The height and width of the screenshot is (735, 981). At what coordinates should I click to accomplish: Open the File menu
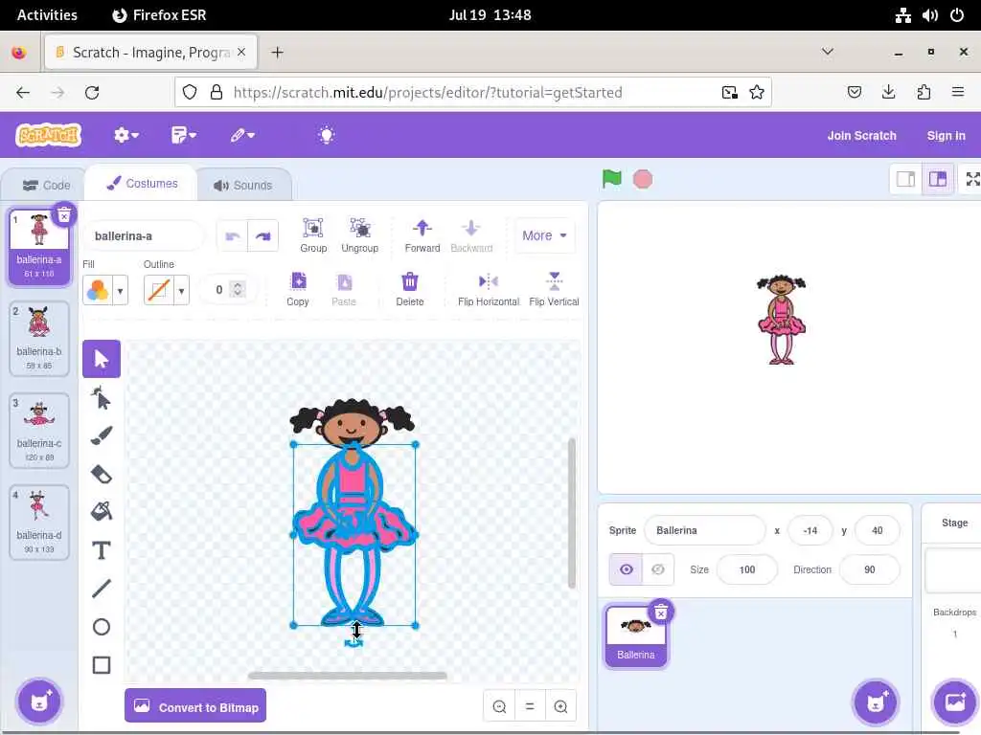pyautogui.click(x=183, y=135)
